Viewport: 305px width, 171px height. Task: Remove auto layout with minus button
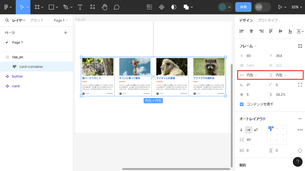[x=300, y=119]
